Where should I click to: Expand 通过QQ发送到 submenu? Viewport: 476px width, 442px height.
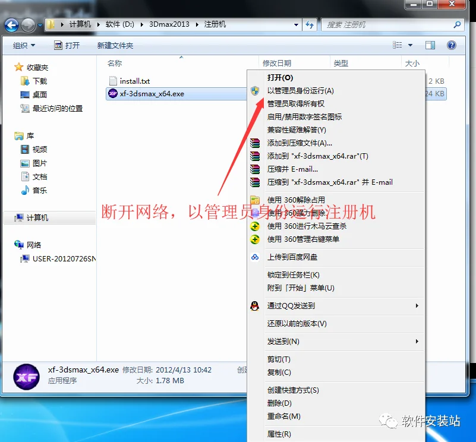pos(336,306)
